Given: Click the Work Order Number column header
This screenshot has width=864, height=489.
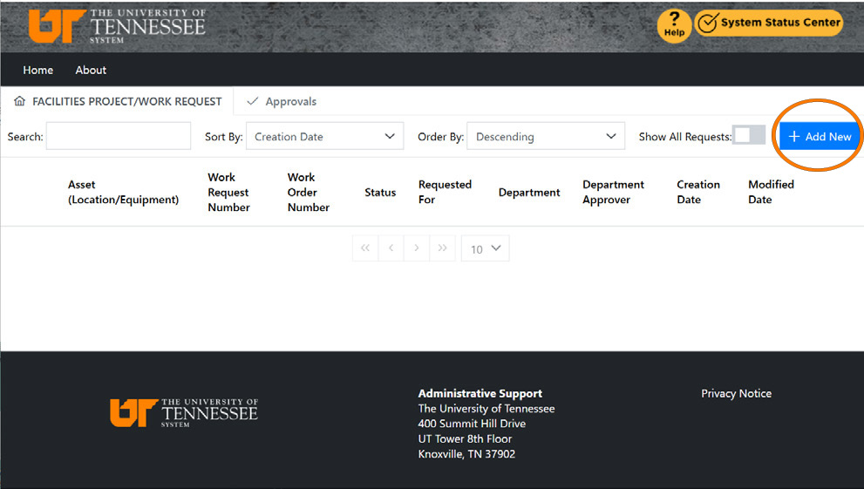Looking at the screenshot, I should coord(309,192).
